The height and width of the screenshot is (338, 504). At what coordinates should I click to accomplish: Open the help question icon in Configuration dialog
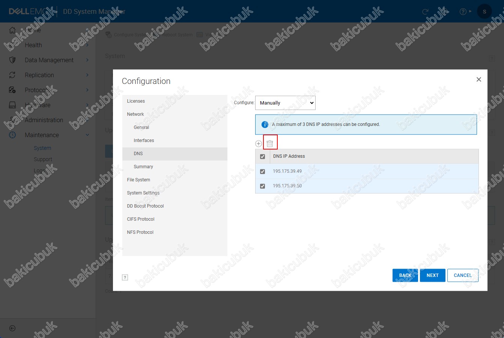125,277
